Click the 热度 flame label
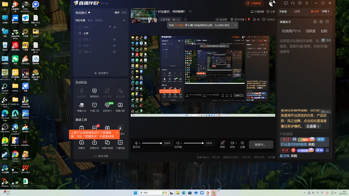The height and width of the screenshot is (196, 349). tap(315, 11)
